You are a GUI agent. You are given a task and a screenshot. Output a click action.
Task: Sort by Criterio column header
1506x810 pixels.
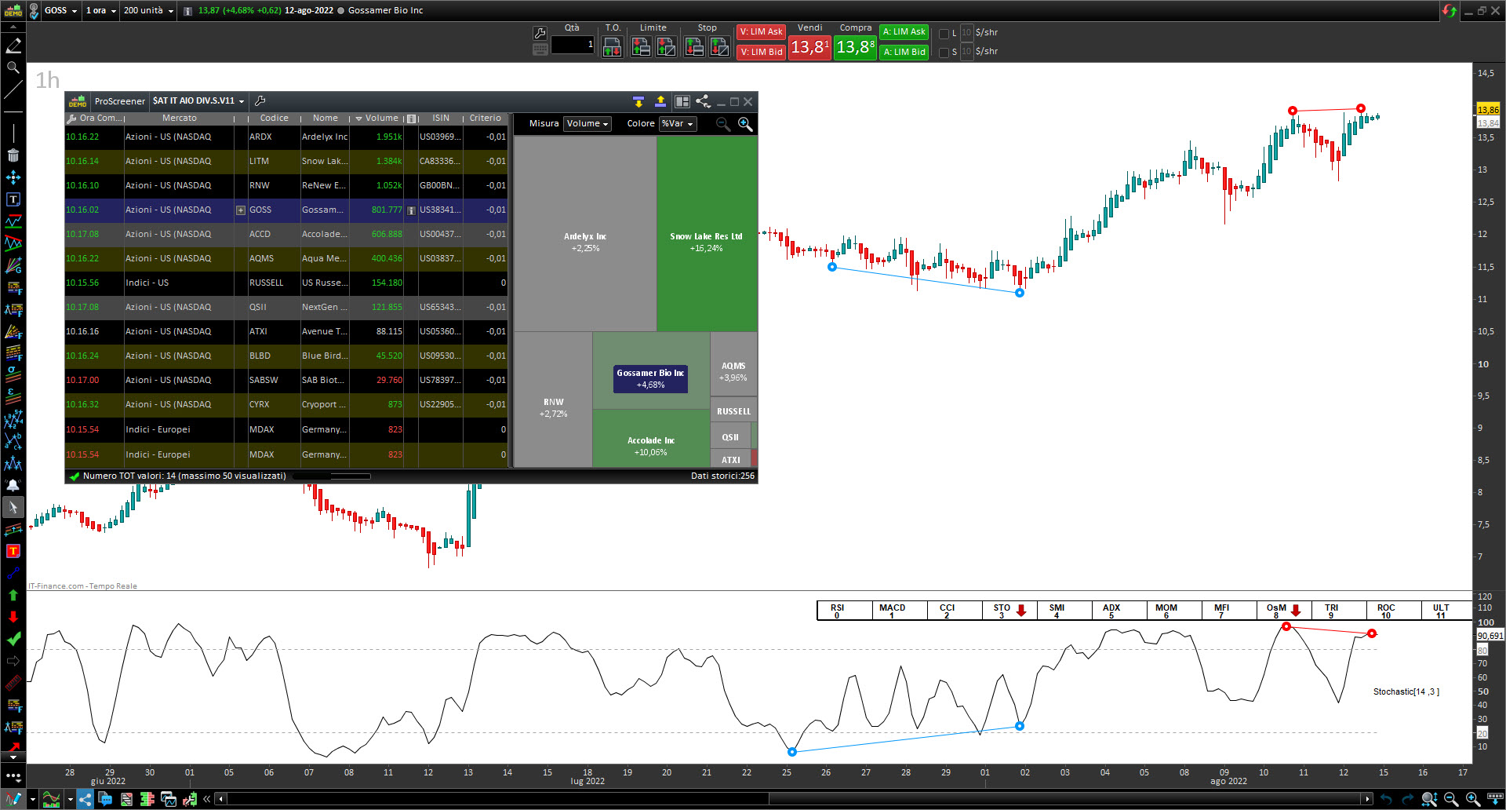point(486,119)
